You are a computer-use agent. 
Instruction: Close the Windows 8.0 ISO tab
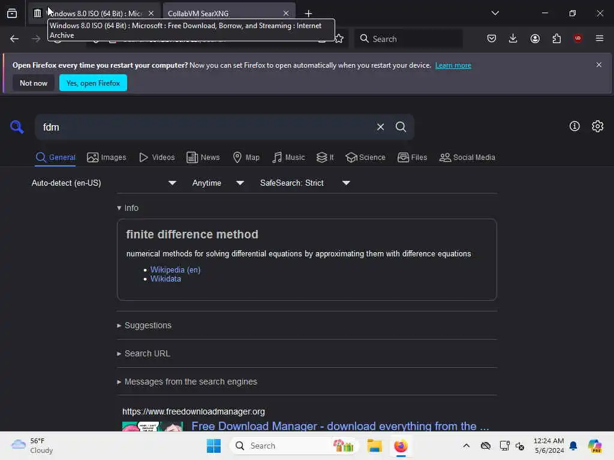point(151,13)
